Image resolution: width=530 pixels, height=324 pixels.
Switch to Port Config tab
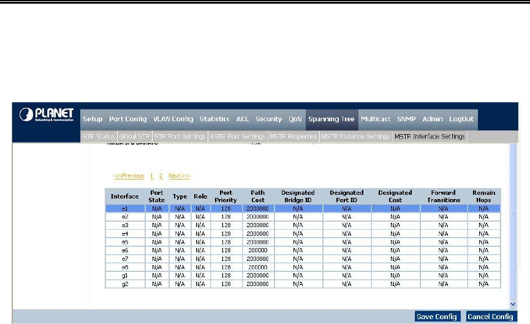[127, 119]
